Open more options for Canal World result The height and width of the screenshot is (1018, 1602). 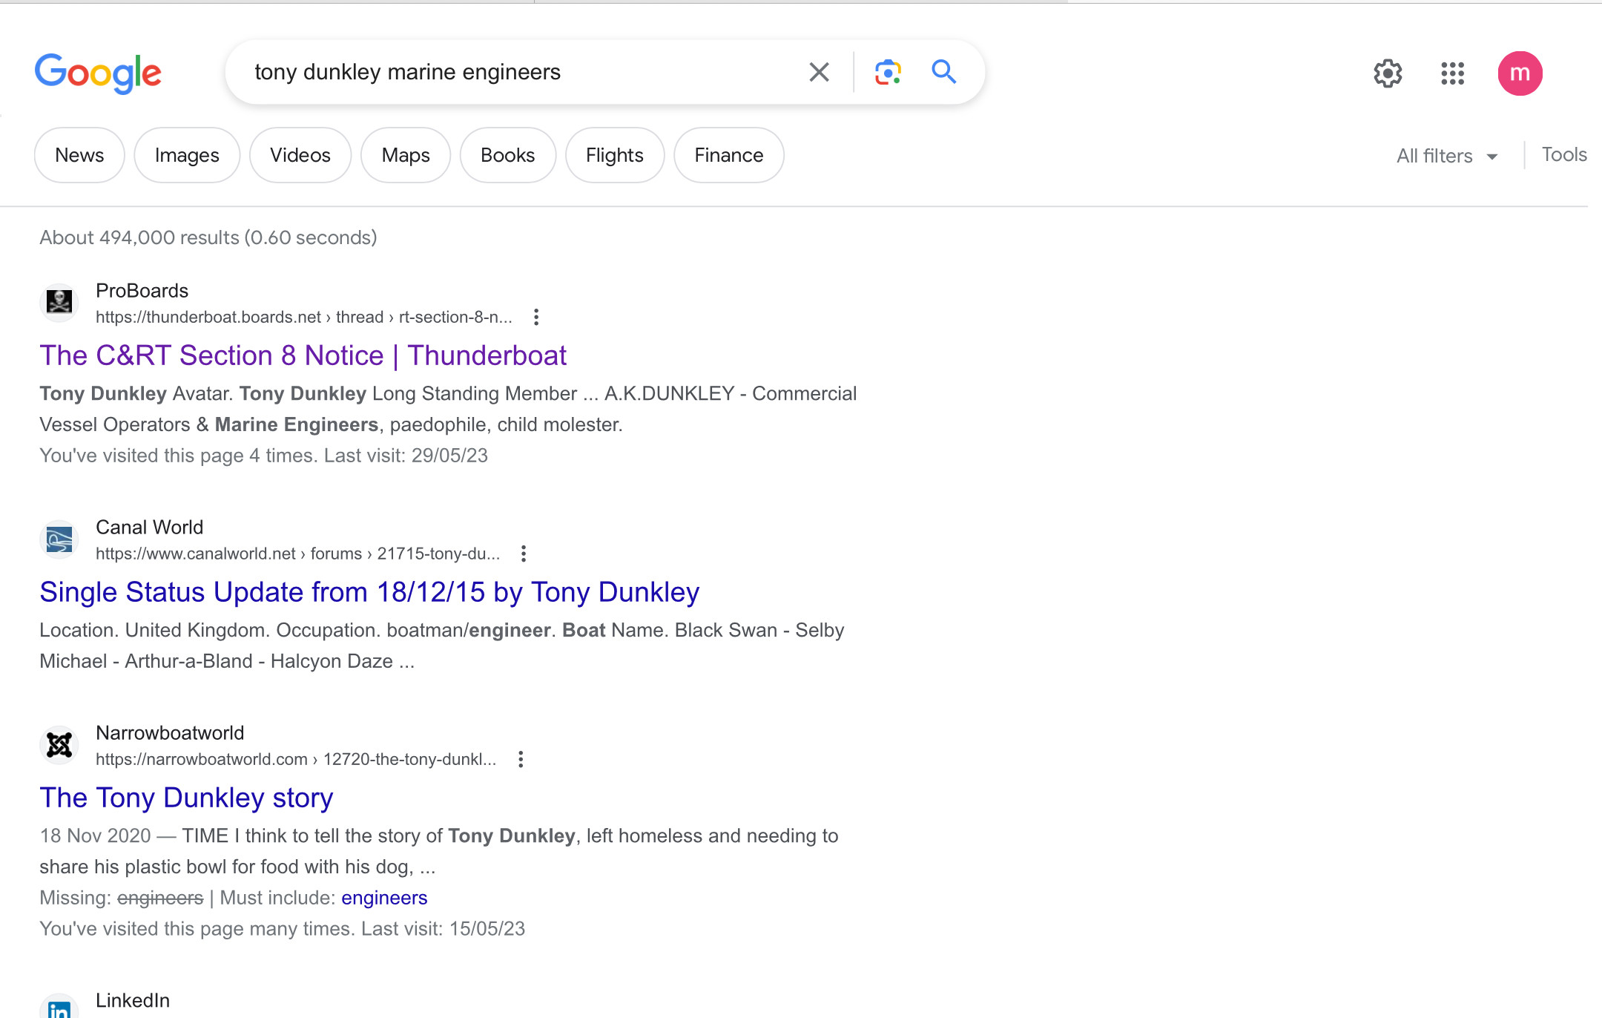524,554
